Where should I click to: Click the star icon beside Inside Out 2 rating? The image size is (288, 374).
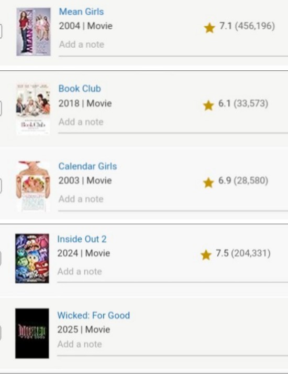click(206, 255)
